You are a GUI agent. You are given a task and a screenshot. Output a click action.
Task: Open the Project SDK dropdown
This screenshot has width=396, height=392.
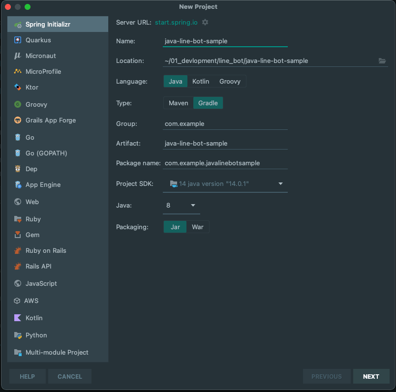225,183
